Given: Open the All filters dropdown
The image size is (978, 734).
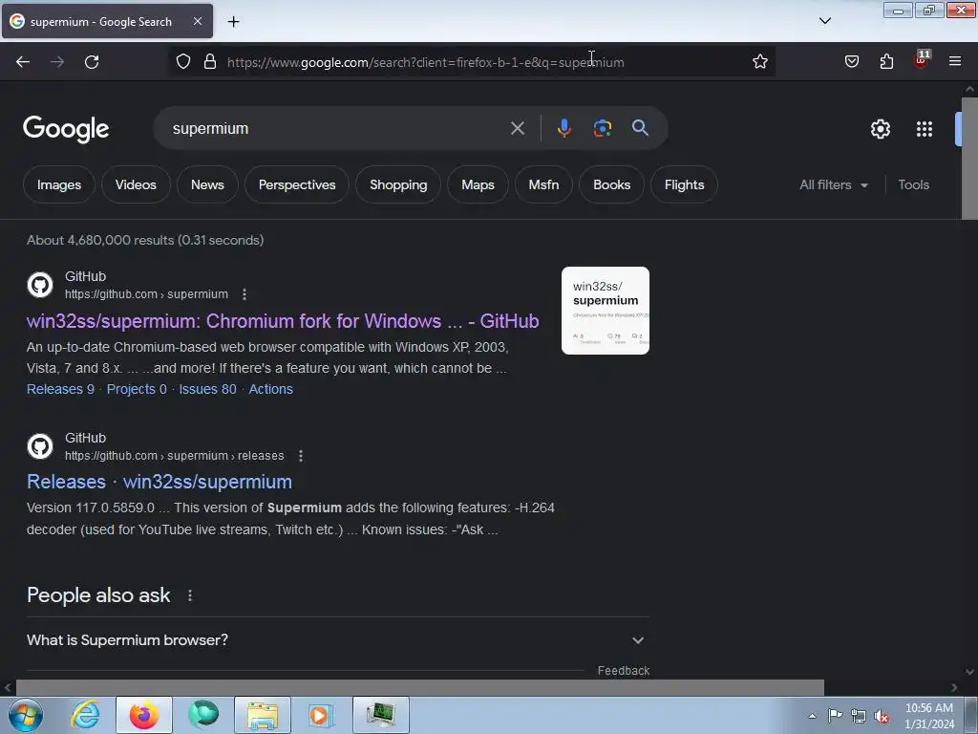Looking at the screenshot, I should click(x=833, y=184).
